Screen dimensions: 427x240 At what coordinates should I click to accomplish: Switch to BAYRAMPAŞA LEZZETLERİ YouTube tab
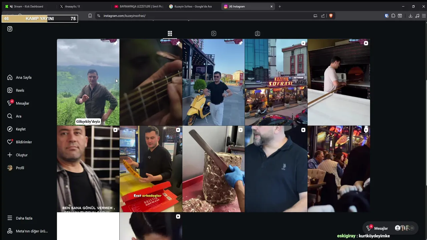point(139,6)
